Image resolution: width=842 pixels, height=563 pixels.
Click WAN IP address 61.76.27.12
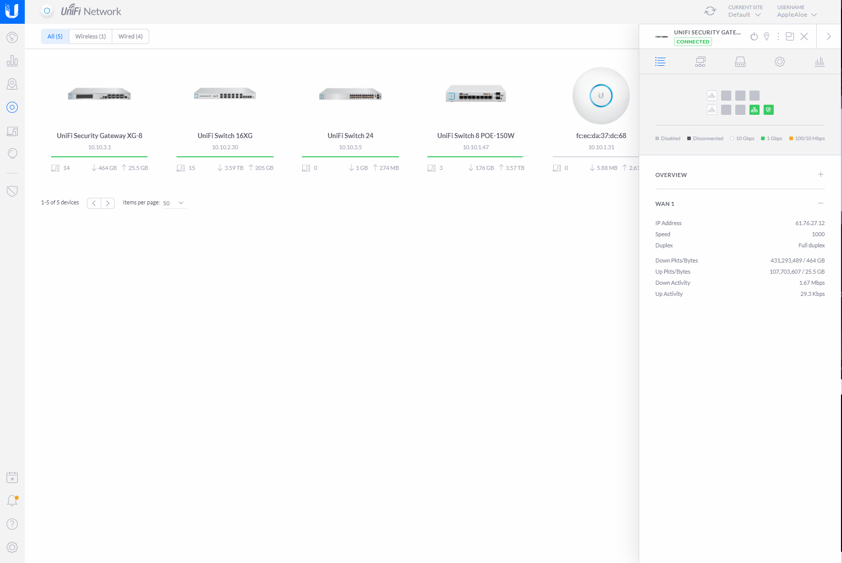pos(810,223)
